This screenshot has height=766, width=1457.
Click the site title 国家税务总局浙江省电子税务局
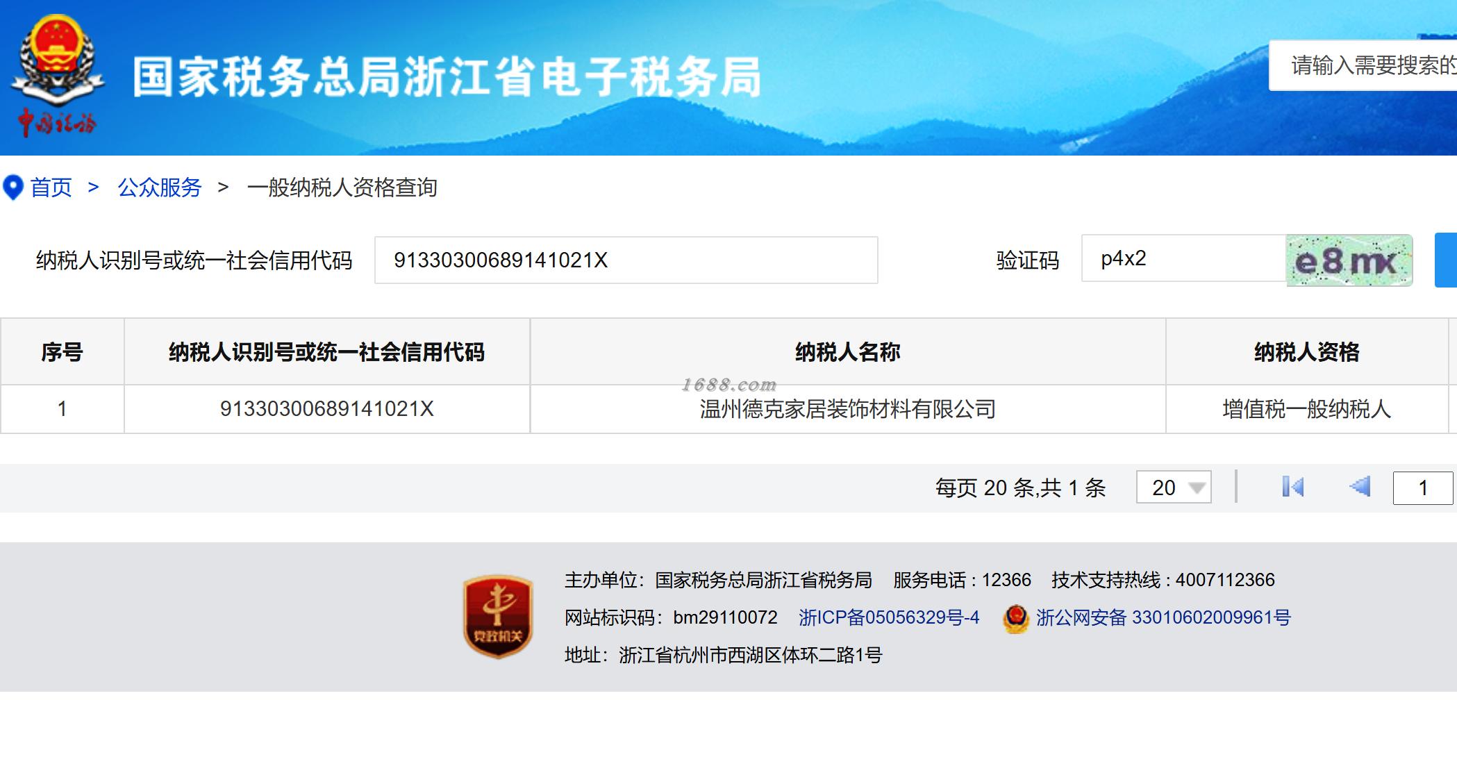coord(447,76)
